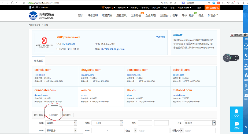This screenshot has height=134, width=248.
Task: Open the 排除关键 exclude dropdown
Action: (x=177, y=130)
